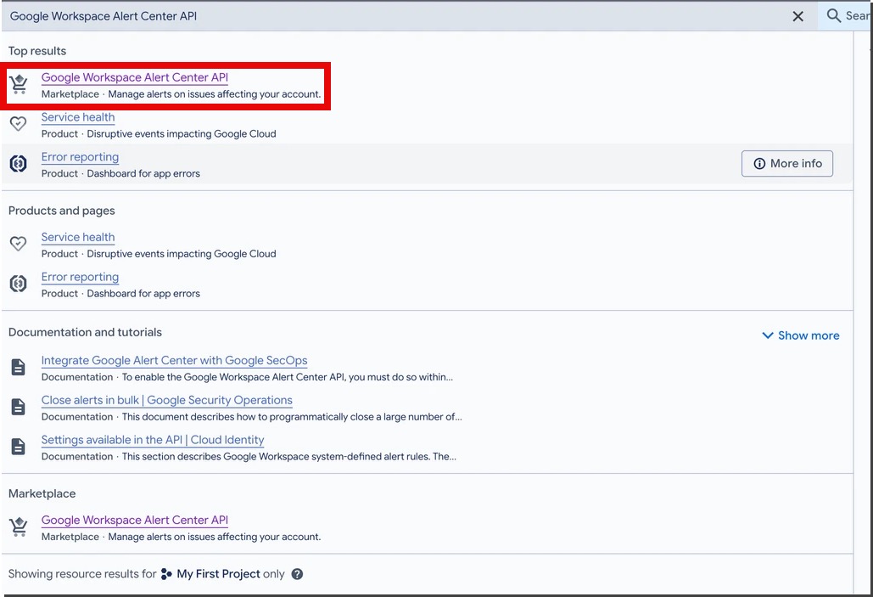The width and height of the screenshot is (873, 597).
Task: Click 'Manage alerts on issues affecting your account.' top result text
Action: (x=215, y=94)
